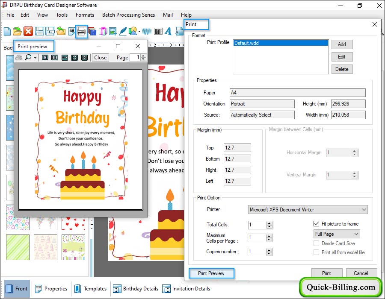Click the print icon in Print preview
This screenshot has width=385, height=299.
click(x=19, y=58)
